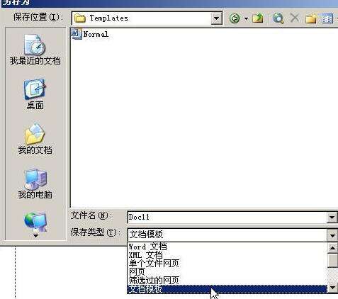Image resolution: width=338 pixels, height=299 pixels.
Task: Click the Back navigation arrow icon
Action: (x=235, y=18)
